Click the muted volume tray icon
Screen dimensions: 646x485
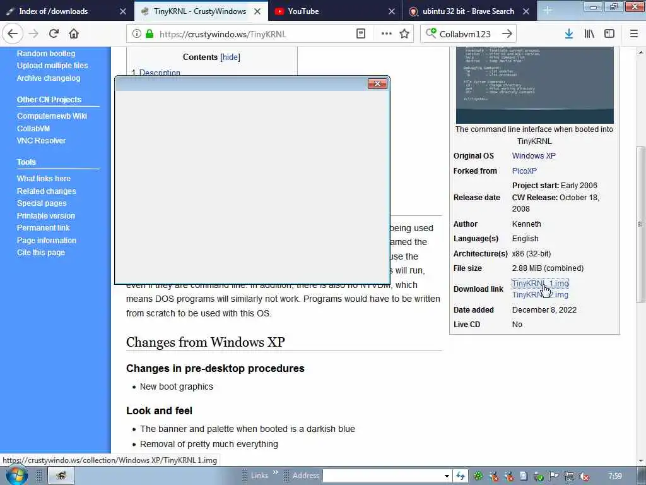[584, 476]
